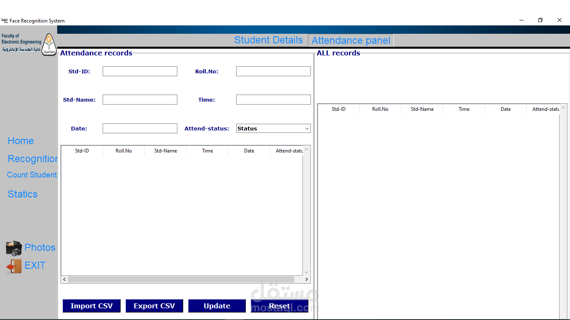The width and height of the screenshot is (570, 320).
Task: Click Export CSV button
Action: (154, 306)
